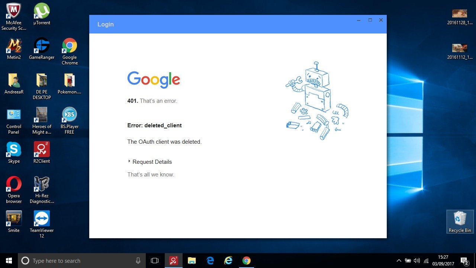Open Skype from the desktop
The height and width of the screenshot is (268, 476).
point(14,150)
